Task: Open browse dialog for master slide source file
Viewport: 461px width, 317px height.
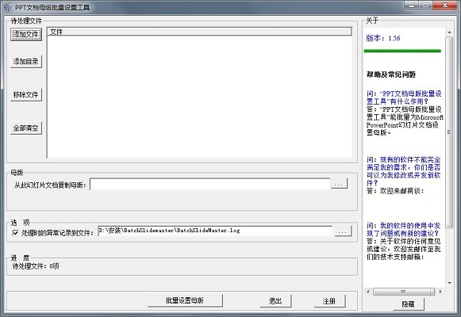Action: [x=339, y=184]
